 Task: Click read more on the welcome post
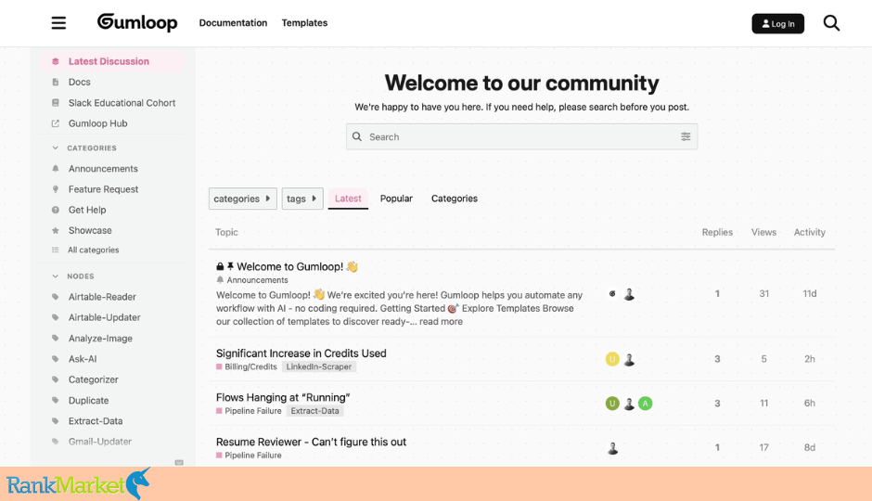point(441,321)
